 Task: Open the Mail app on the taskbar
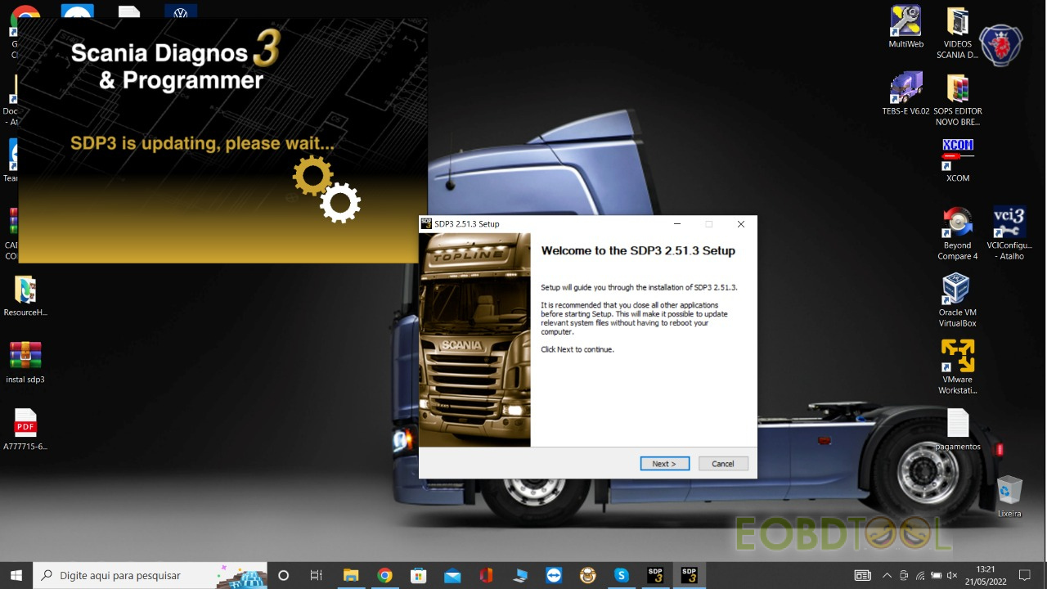(x=452, y=575)
